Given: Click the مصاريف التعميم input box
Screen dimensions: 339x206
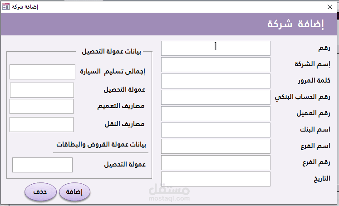Looking at the screenshot, I should (x=41, y=106).
